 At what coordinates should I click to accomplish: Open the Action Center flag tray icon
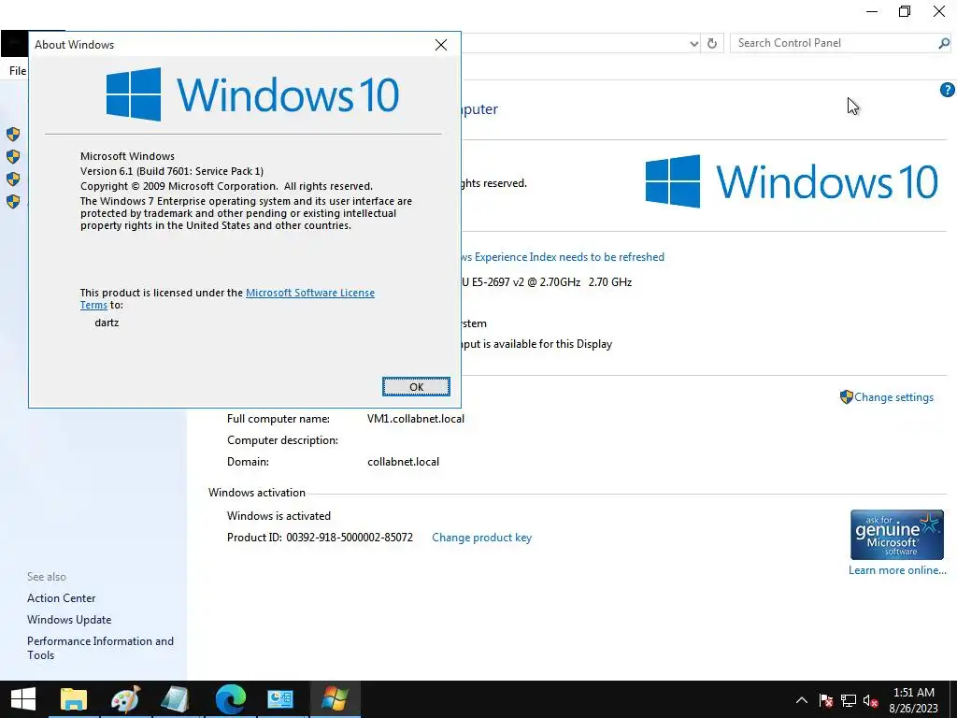click(826, 700)
